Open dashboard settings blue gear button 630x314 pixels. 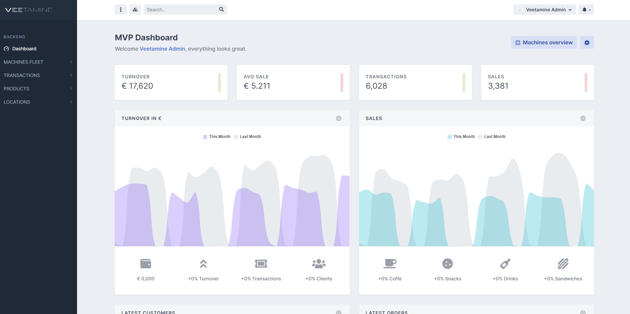[x=587, y=43]
